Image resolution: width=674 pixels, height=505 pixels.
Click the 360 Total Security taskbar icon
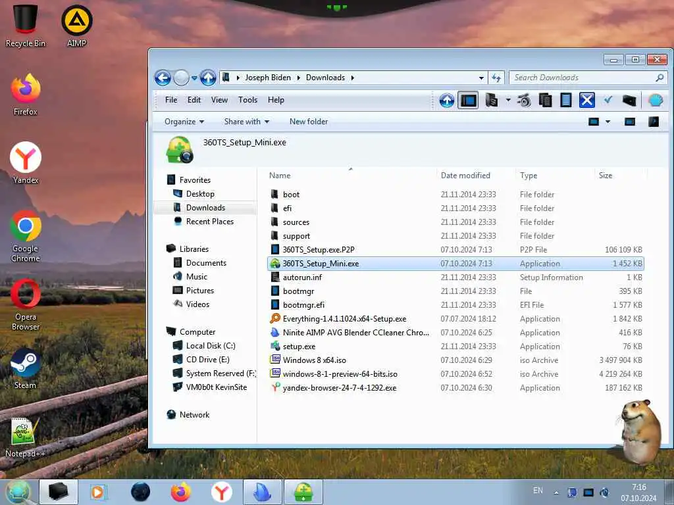click(303, 492)
